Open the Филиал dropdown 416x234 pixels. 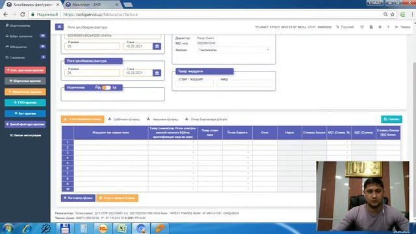[x=233, y=50]
